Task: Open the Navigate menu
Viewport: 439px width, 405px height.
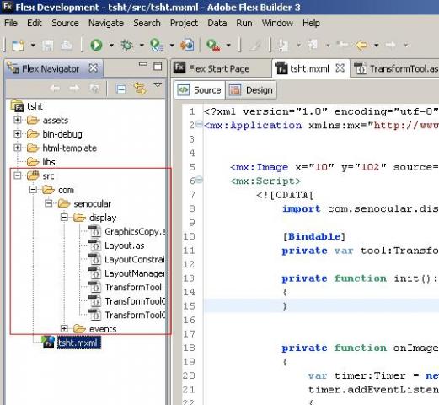Action: coord(106,23)
